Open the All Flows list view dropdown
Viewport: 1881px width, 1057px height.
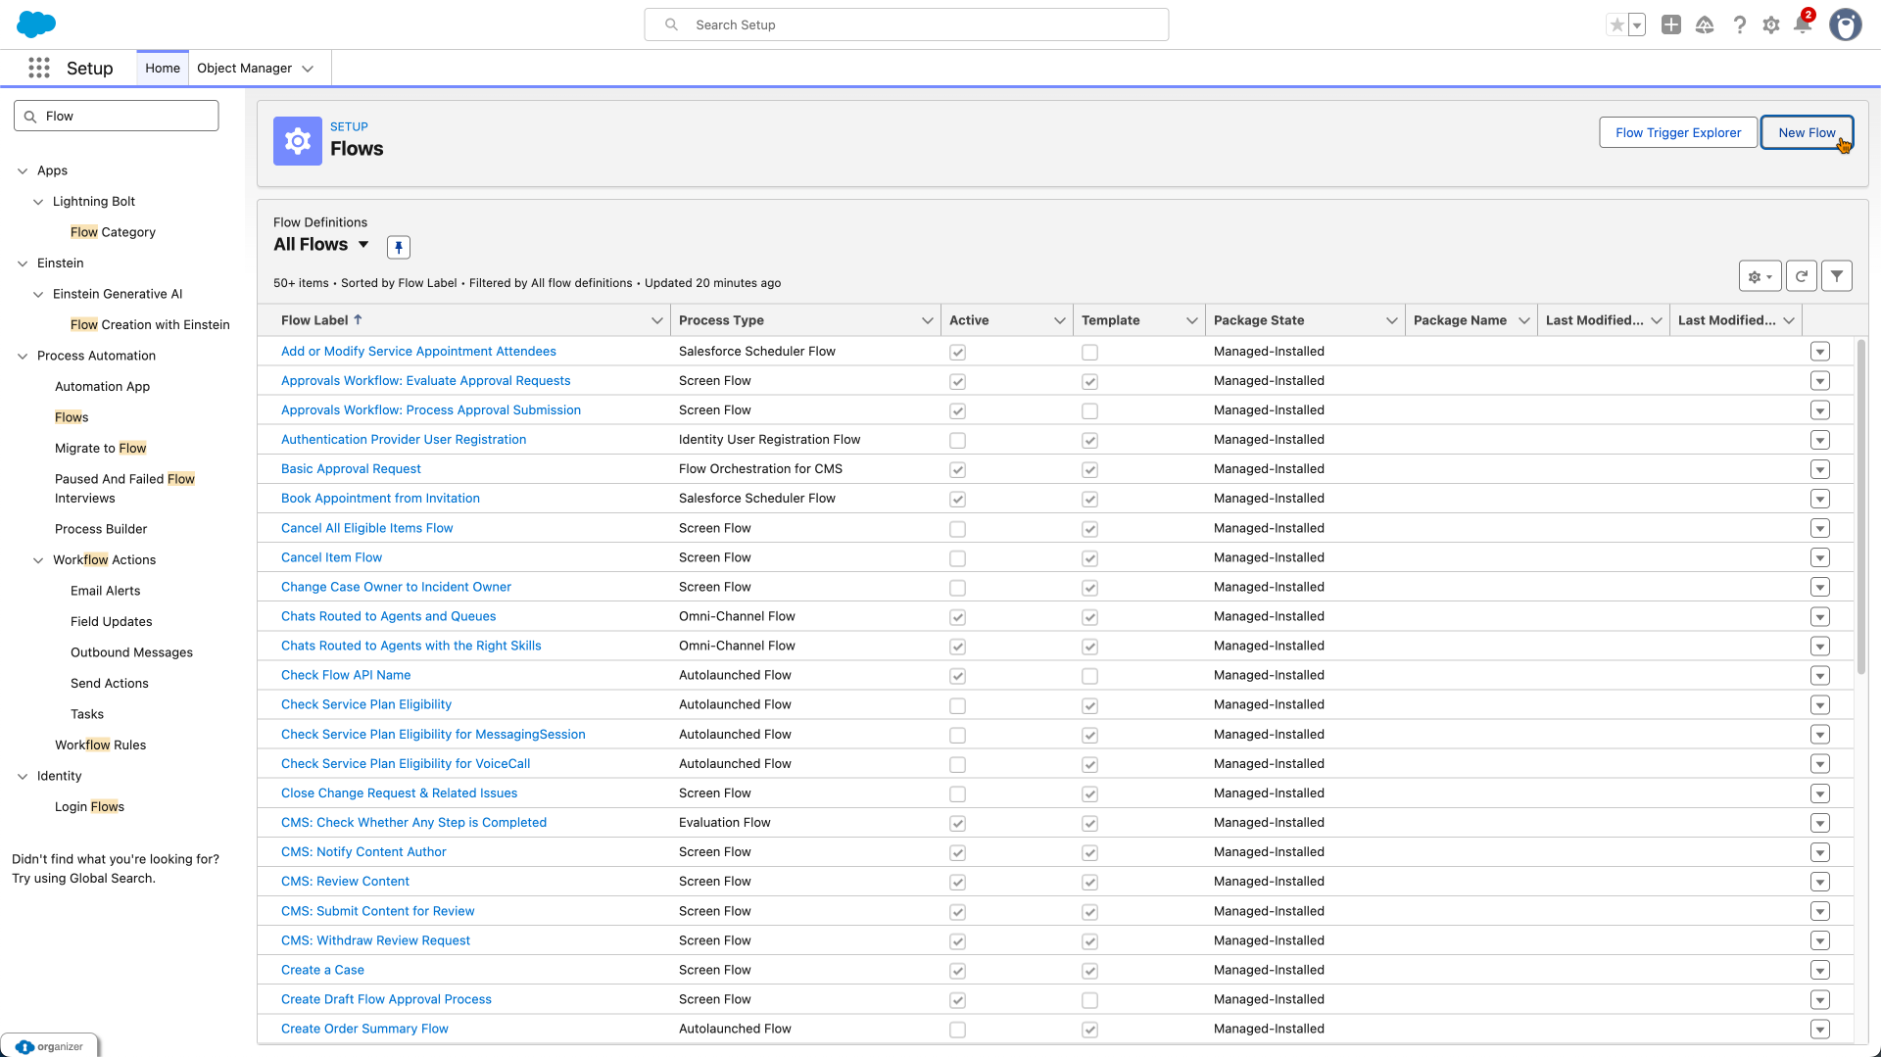[363, 245]
